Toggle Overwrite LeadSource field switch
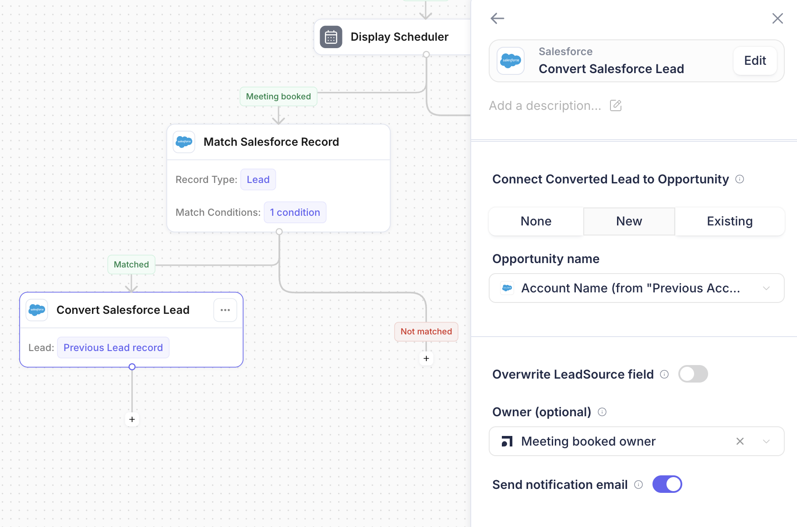Viewport: 797px width, 527px height. click(693, 374)
